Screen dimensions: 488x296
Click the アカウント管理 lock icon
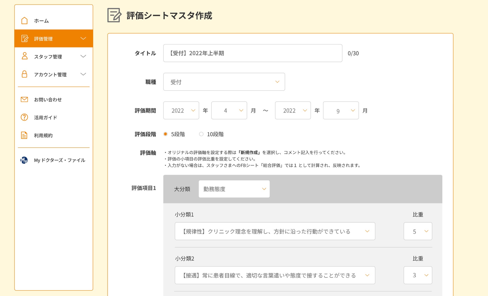24,74
